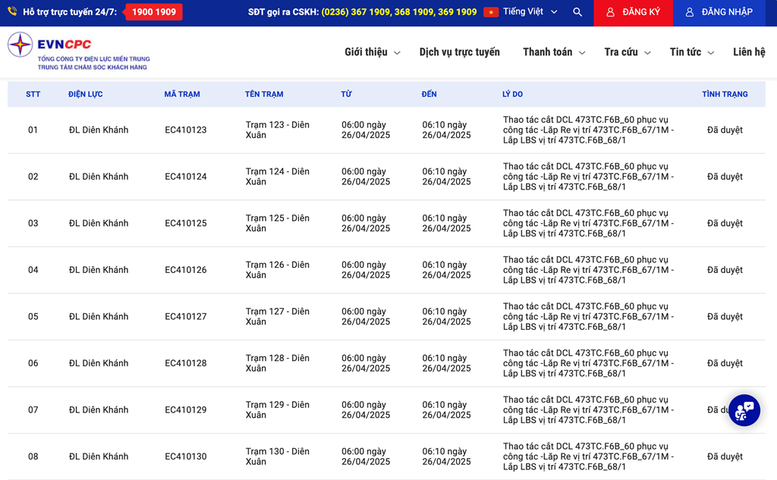Click Đã duyệt status in row 01
Screen dimensions: 777x480
(725, 130)
